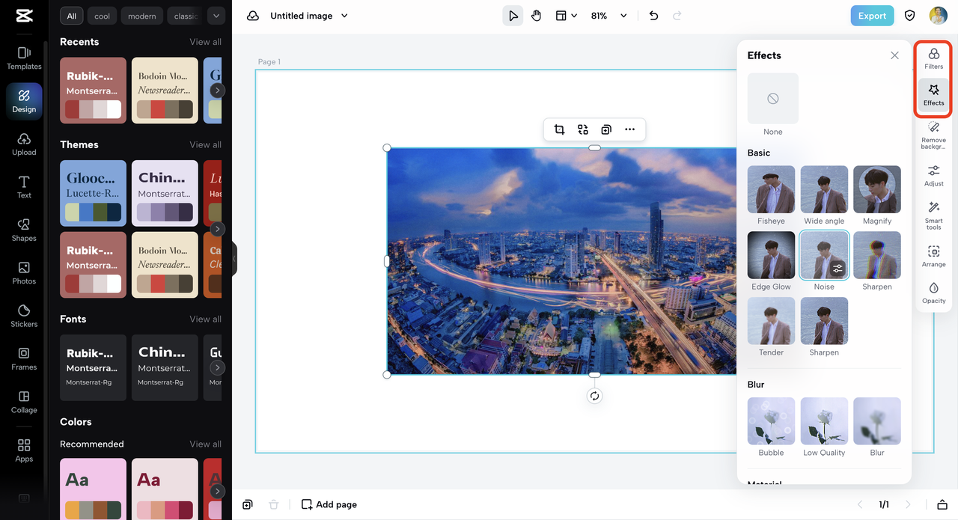
Task: Open the layers icon at bottom right
Action: 942,504
